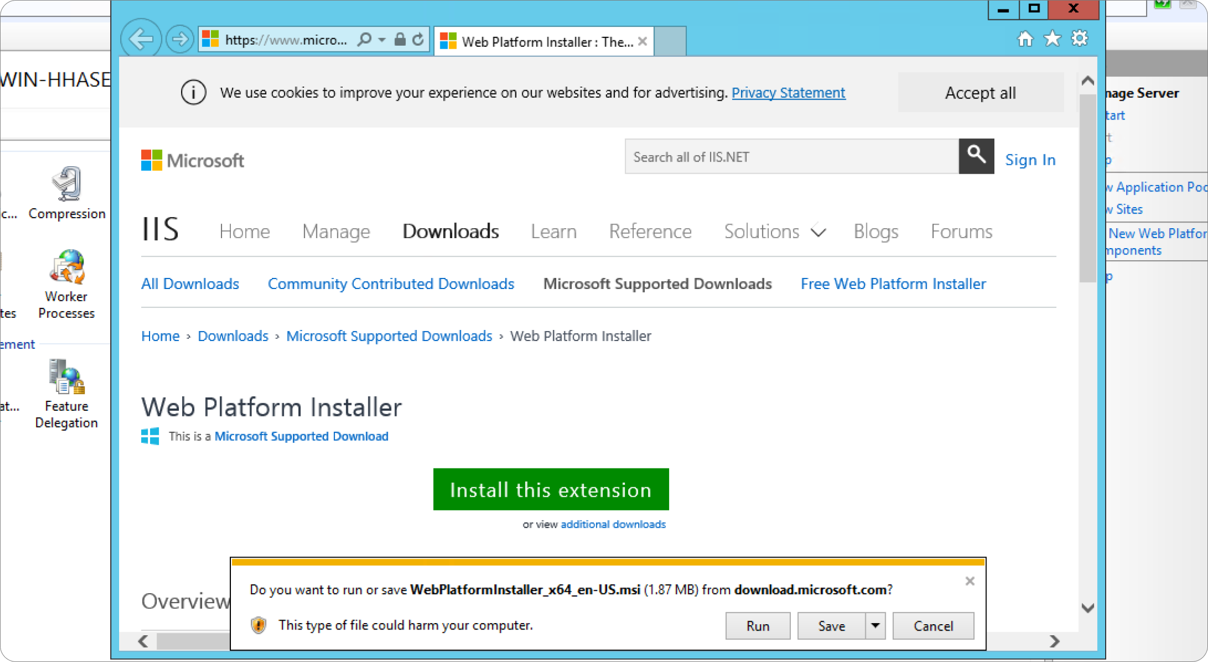Viewport: 1208px width, 662px height.
Task: Open the Privacy Statement link
Action: pos(788,93)
